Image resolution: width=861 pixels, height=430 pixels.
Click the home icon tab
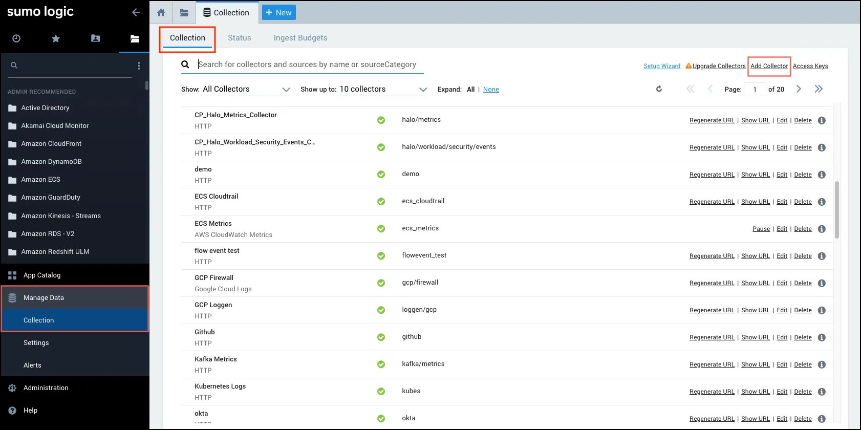pos(161,13)
